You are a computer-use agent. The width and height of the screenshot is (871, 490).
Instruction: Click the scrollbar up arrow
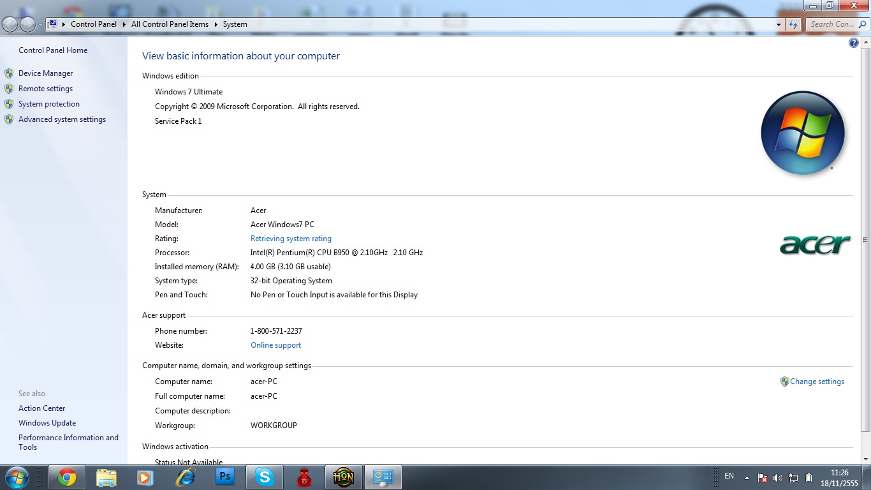(865, 41)
